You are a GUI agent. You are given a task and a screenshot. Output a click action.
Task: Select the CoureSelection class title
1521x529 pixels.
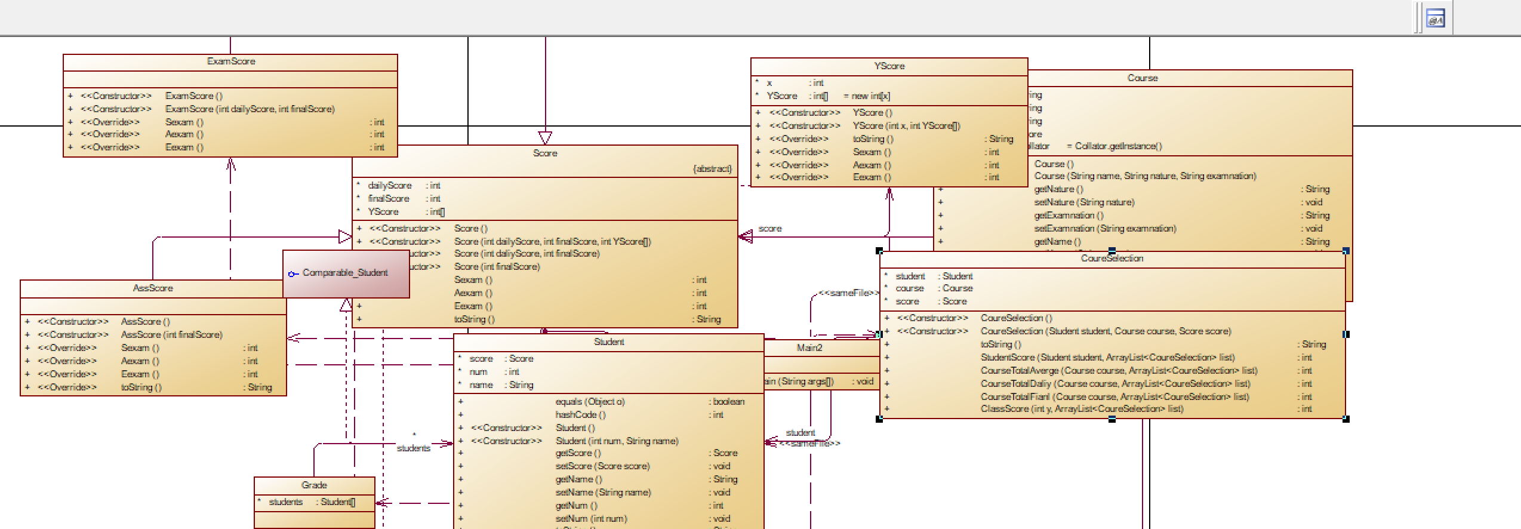1112,259
